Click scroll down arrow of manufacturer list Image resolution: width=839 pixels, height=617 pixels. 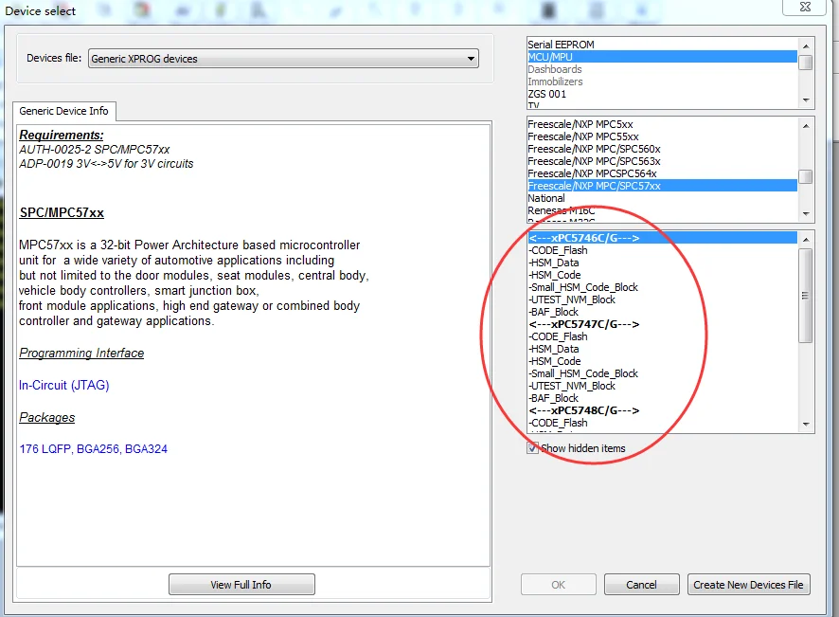[806, 214]
